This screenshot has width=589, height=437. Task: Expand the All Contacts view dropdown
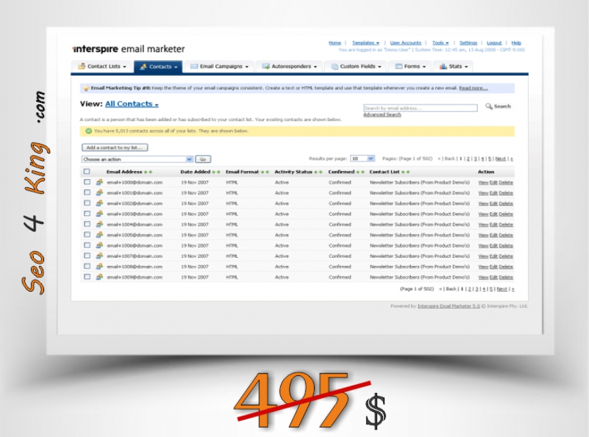point(132,104)
